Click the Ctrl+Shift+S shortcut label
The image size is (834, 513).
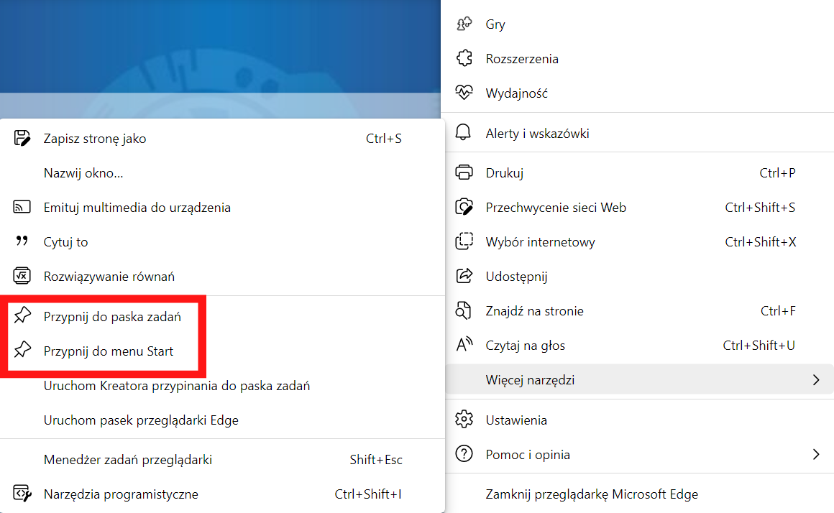pyautogui.click(x=760, y=208)
